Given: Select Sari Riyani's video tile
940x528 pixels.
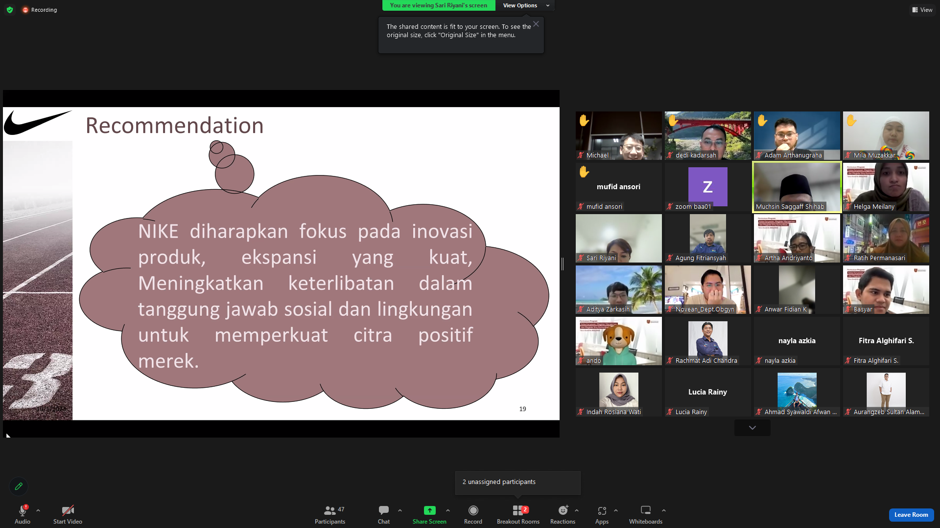Looking at the screenshot, I should (x=619, y=238).
